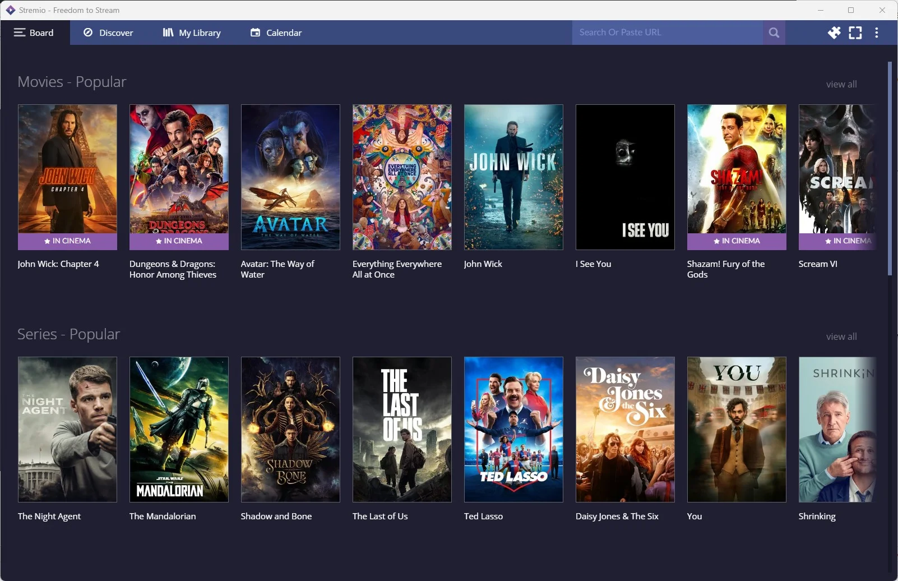Select Avatar: The Way of Water poster
The width and height of the screenshot is (898, 581).
(290, 177)
